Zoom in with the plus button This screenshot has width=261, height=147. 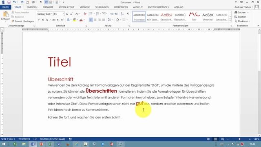[x=250, y=139]
